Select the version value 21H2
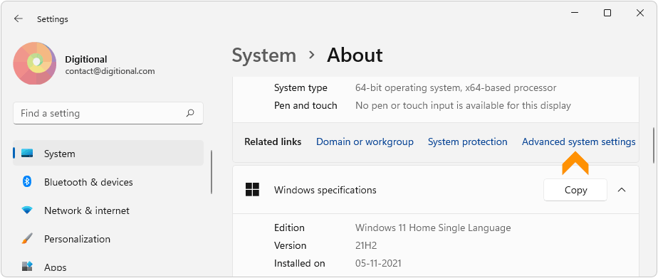Viewport: 658px width, 278px height. coord(367,245)
